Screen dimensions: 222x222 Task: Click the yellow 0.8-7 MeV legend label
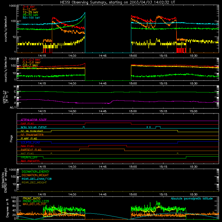click(31, 65)
